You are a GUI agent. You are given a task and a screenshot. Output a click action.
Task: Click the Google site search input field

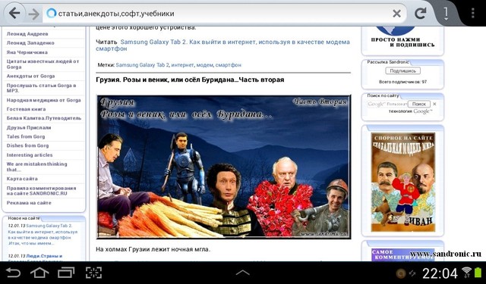pos(387,105)
